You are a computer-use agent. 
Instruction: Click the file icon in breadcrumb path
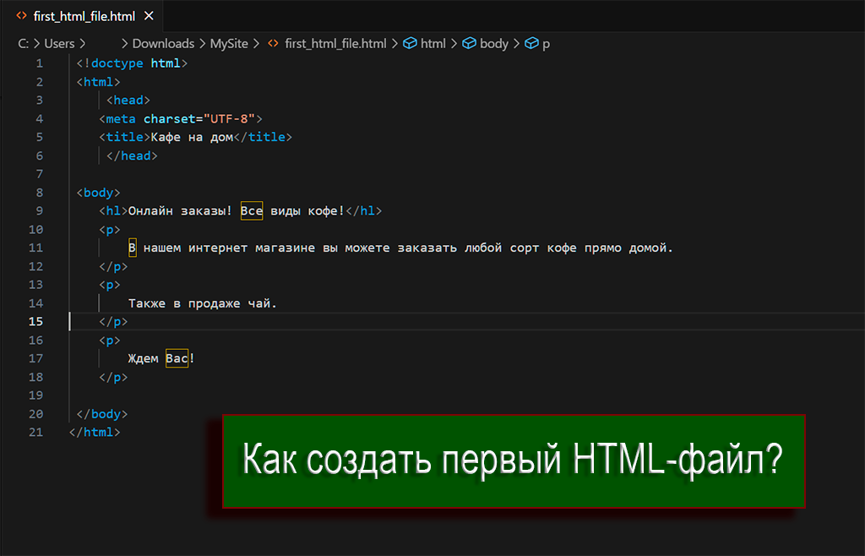tap(273, 43)
